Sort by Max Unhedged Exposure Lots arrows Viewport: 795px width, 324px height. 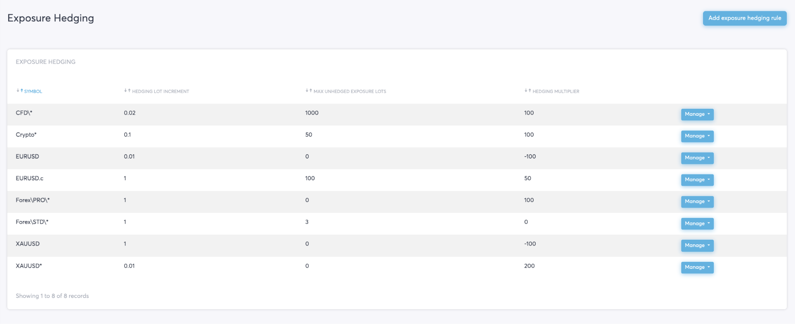coord(309,91)
